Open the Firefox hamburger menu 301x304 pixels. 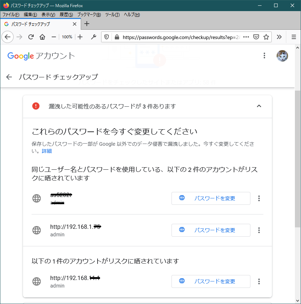point(294,37)
